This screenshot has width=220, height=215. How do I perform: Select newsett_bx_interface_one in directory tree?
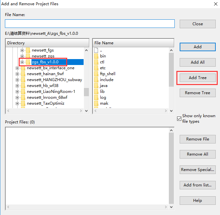[x=50, y=68]
